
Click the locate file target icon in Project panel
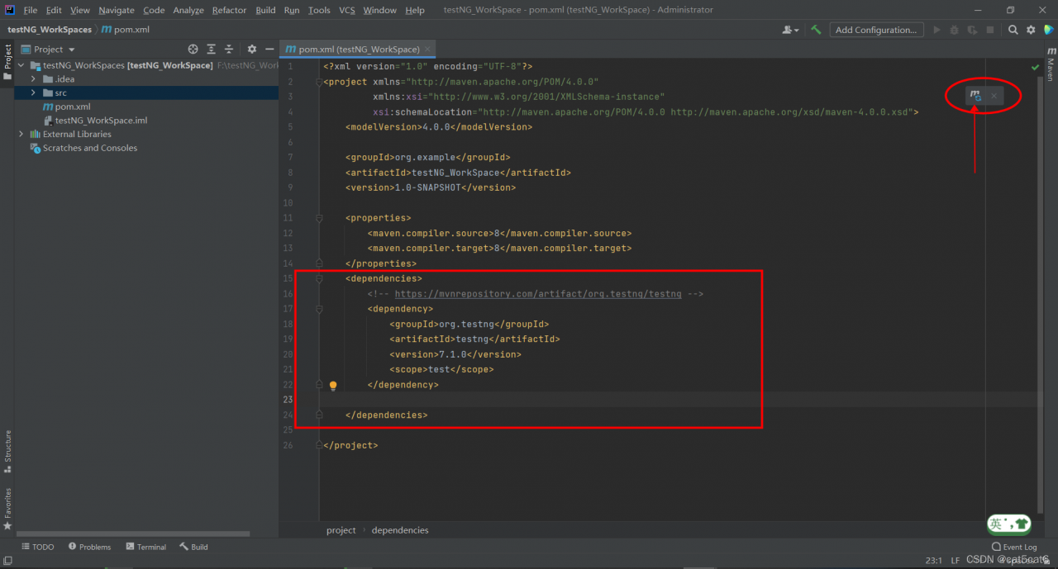192,50
